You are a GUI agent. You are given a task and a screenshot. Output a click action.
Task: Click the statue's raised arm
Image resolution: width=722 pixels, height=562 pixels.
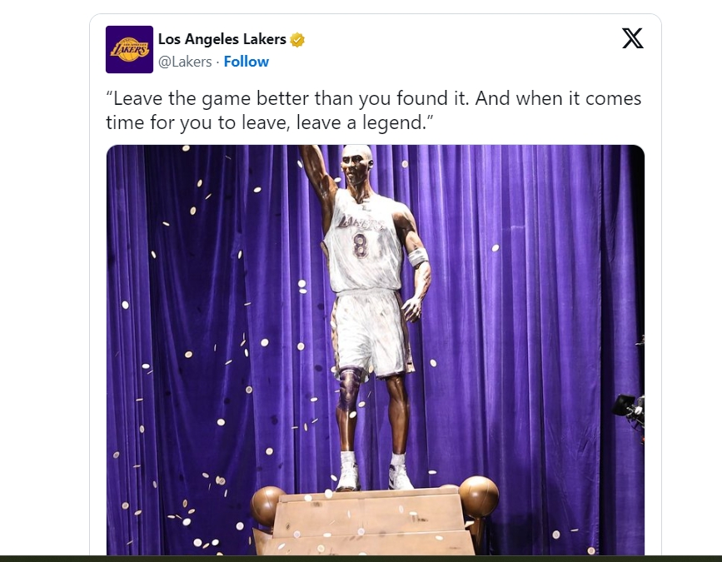click(320, 183)
